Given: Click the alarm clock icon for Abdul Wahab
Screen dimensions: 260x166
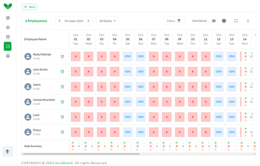Looking at the screenshot, I should pos(62,56).
